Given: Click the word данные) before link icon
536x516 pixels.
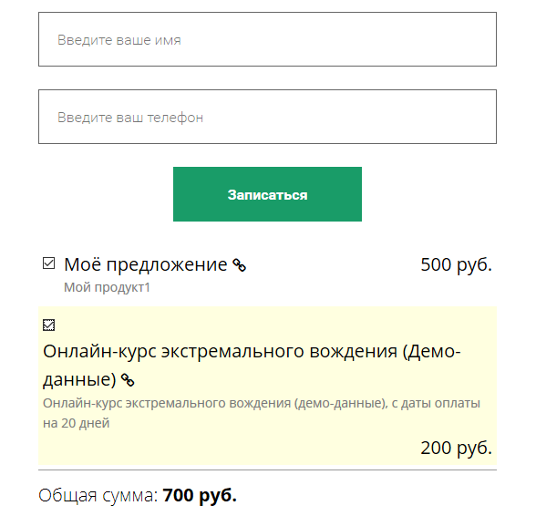Looking at the screenshot, I should point(79,379).
